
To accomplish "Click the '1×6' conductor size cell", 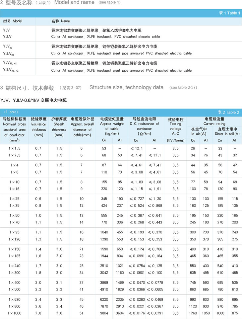I will [15, 172].
